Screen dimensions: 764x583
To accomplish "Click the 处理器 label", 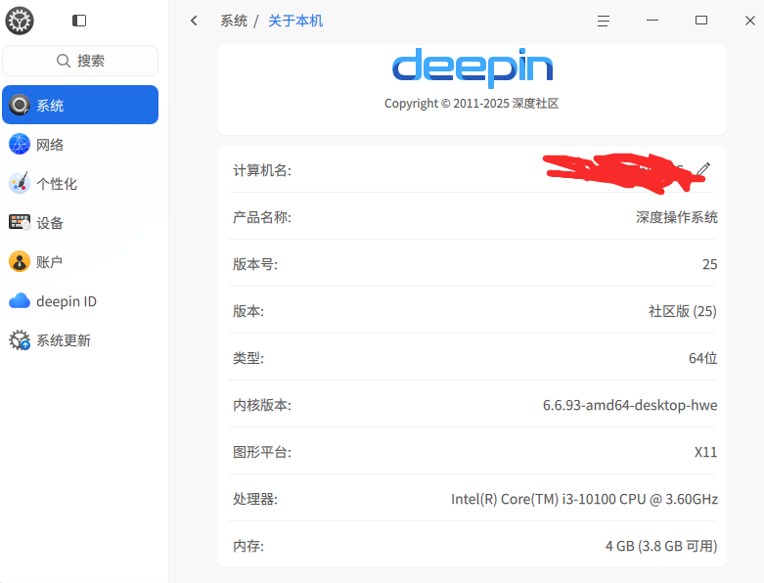I will 255,499.
